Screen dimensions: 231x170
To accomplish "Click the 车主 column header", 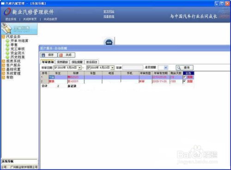I will [58, 73].
